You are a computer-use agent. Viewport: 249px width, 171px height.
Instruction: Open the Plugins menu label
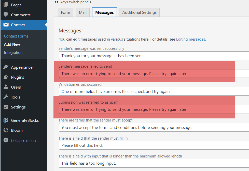coord(18,77)
